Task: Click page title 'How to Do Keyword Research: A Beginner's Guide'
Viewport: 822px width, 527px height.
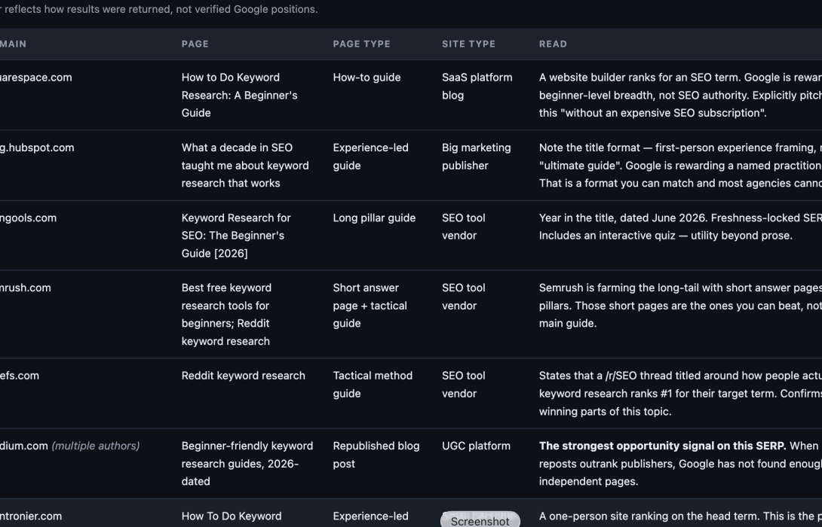Action: pyautogui.click(x=240, y=96)
